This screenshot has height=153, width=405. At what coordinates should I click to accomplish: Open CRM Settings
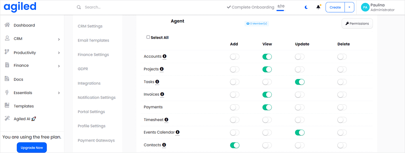coord(90,26)
